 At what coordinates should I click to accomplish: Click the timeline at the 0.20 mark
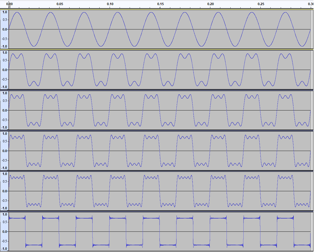pyautogui.click(x=211, y=4)
